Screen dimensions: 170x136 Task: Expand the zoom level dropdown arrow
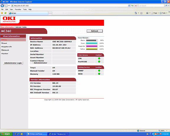[167, 131]
